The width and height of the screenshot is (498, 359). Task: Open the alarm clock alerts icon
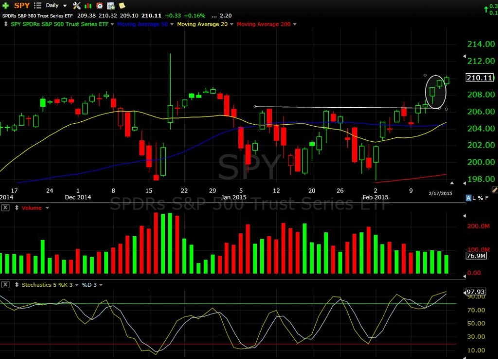coord(99,5)
